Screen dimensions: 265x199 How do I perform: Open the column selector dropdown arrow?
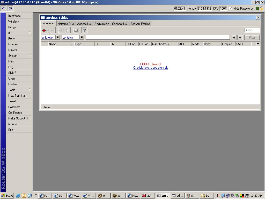258,44
